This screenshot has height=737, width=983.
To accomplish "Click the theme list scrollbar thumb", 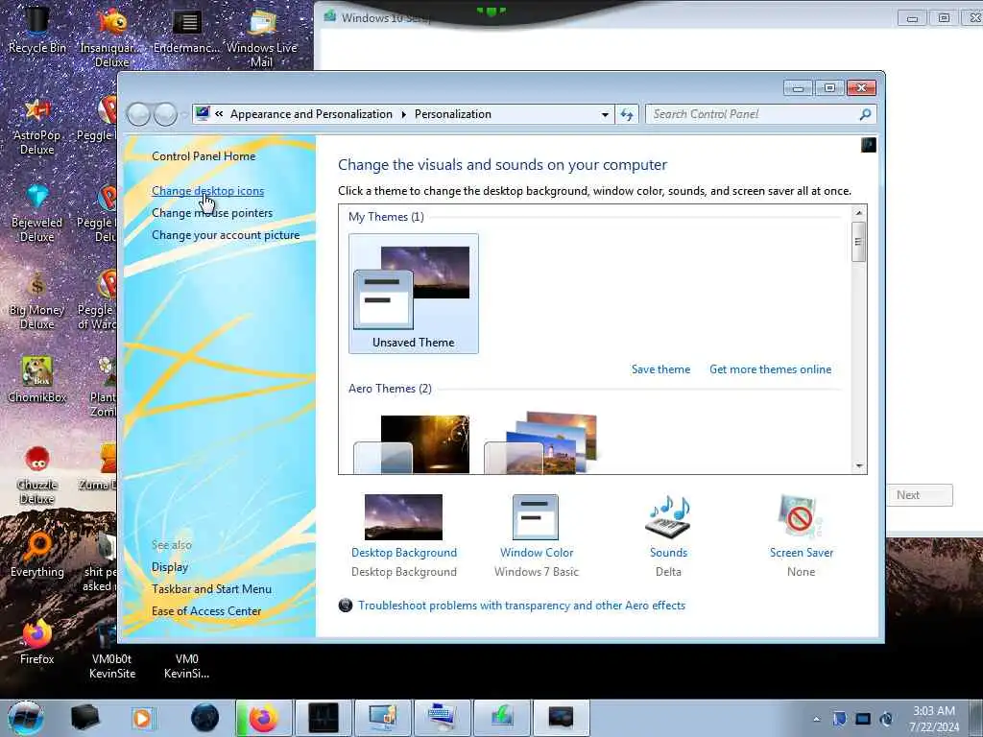I will point(859,241).
